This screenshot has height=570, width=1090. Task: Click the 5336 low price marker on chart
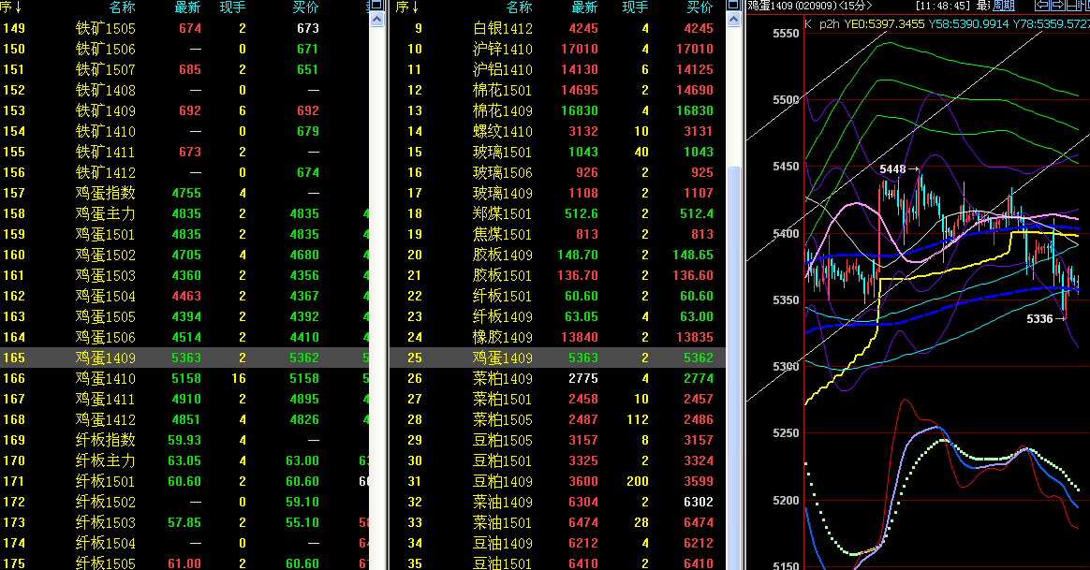point(1039,319)
